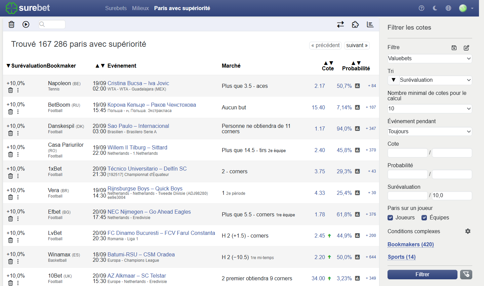Open the calculator icon on the BetBoom row
This screenshot has width=484, height=286.
coord(357,107)
